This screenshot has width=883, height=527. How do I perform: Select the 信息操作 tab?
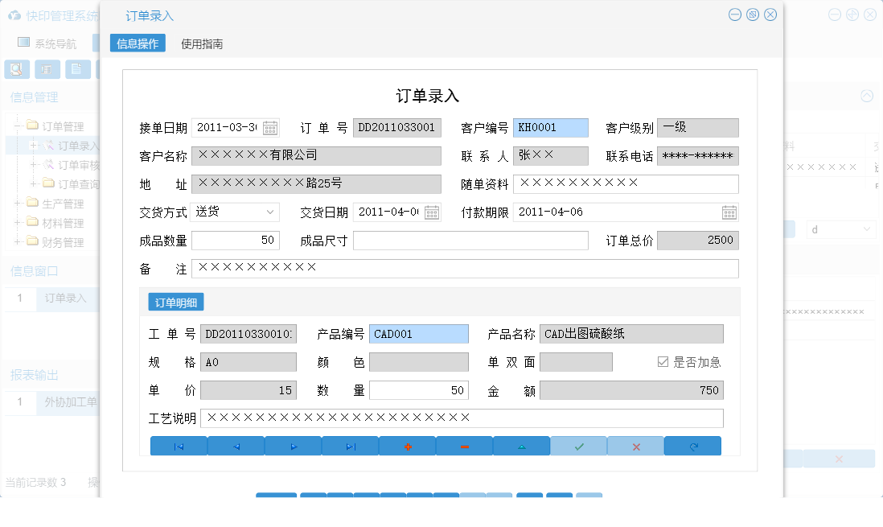[x=137, y=44]
